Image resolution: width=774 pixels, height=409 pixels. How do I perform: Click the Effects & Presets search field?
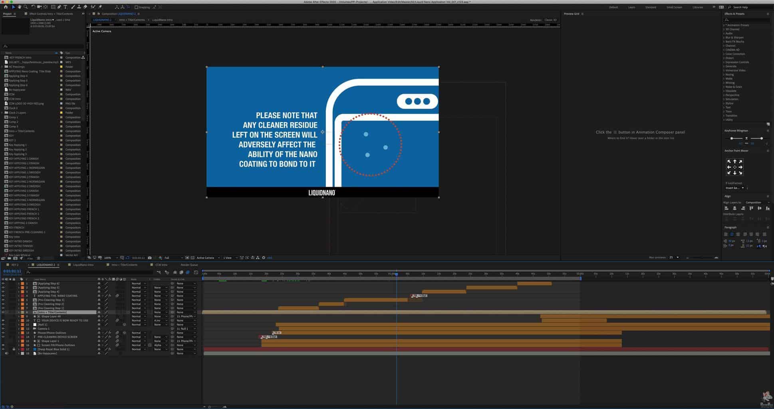746,20
